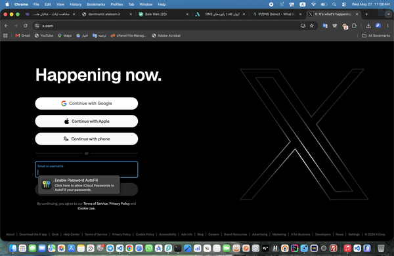Click the Google Translate toolbar extension icon
394x256 pixels.
point(325,26)
